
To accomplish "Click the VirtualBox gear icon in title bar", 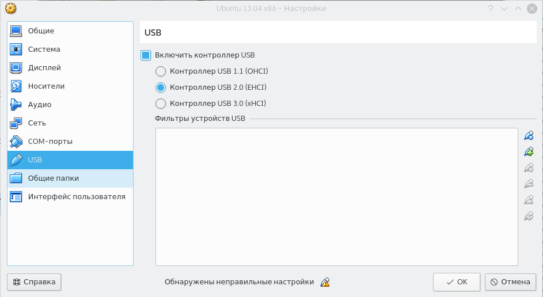I will coord(10,9).
